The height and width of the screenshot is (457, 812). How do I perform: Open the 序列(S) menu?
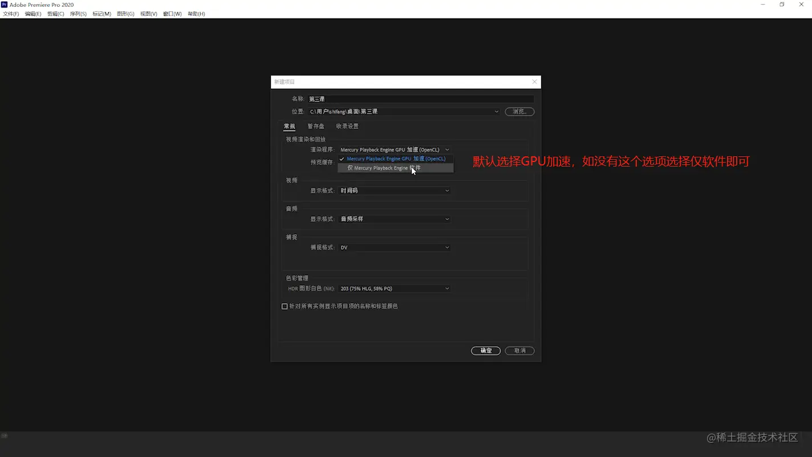[78, 14]
